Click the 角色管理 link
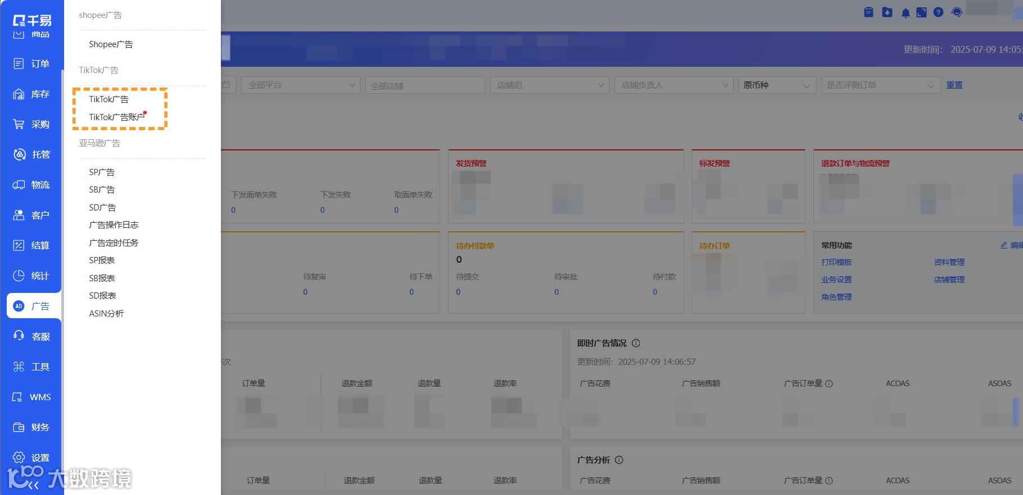This screenshot has width=1023, height=495. (x=836, y=297)
